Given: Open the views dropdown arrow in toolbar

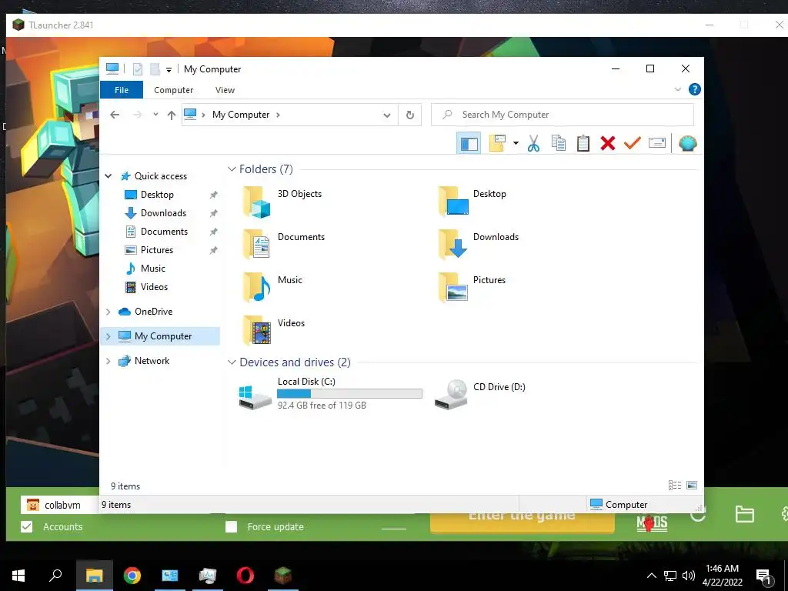Looking at the screenshot, I should coord(516,144).
